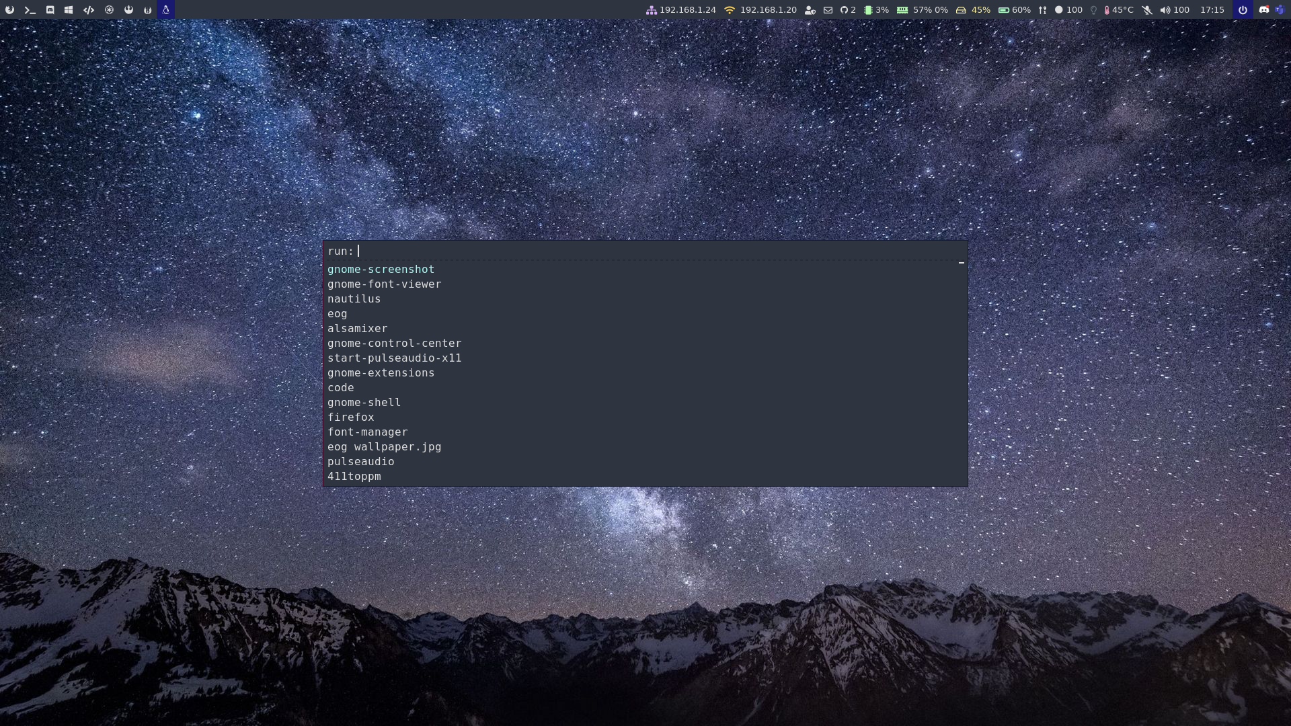
Task: Click the pink thermometer icon
Action: [x=1107, y=10]
